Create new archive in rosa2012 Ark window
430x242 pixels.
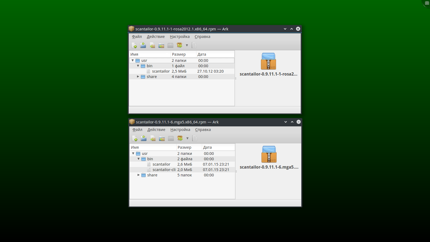coord(134,45)
